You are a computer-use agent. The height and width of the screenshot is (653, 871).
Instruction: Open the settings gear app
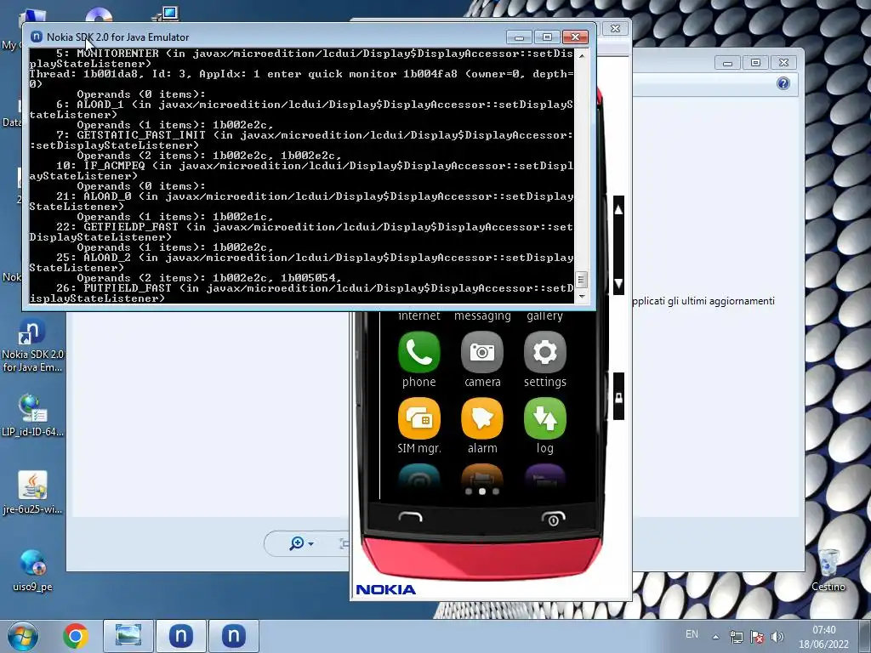pos(545,352)
